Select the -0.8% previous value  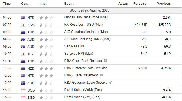pos(166,97)
